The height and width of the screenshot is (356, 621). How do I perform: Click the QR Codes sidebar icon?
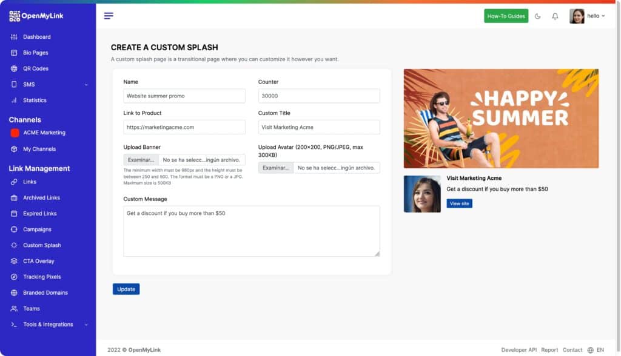[15, 68]
